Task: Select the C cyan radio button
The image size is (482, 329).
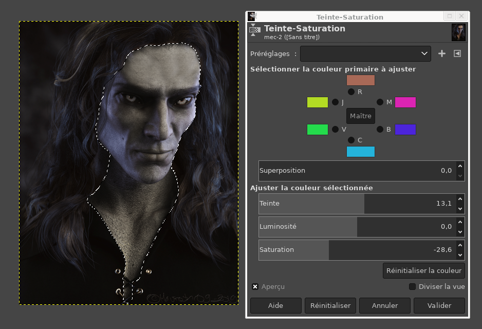Action: 351,140
